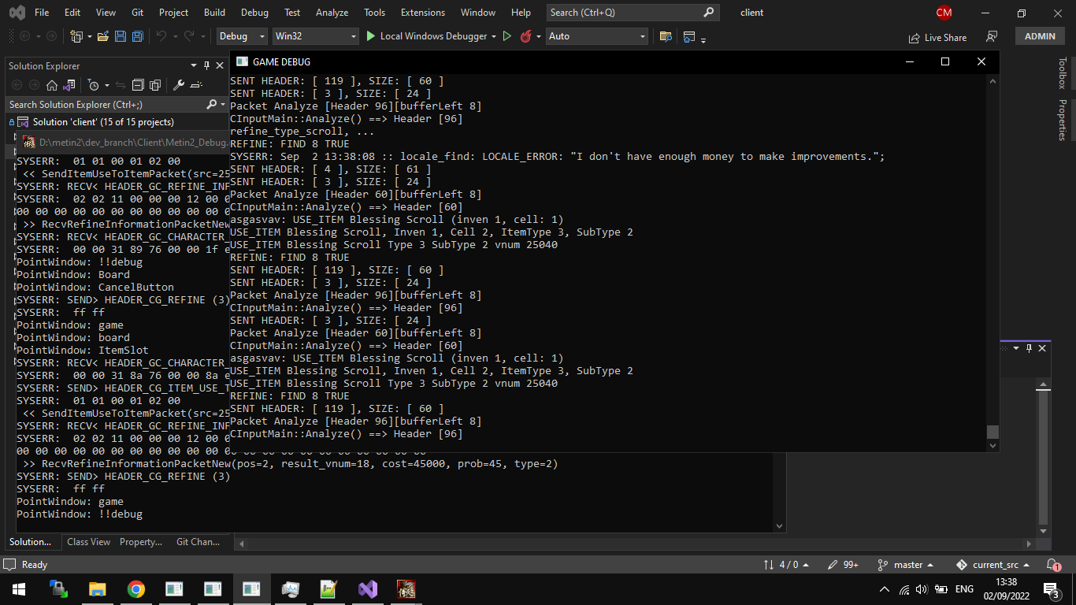Click the Hot Reload flame icon
Image resolution: width=1076 pixels, height=605 pixels.
526,36
